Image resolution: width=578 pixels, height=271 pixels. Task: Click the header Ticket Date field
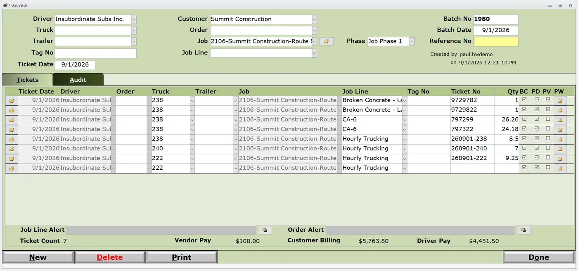[75, 65]
